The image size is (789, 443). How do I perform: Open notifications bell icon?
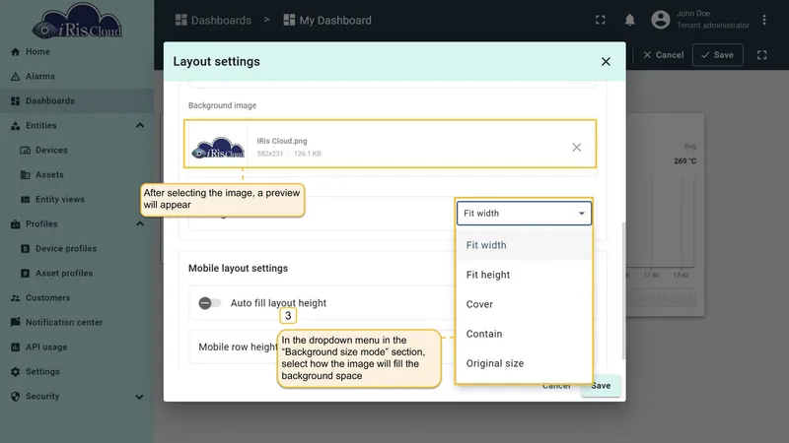[629, 20]
